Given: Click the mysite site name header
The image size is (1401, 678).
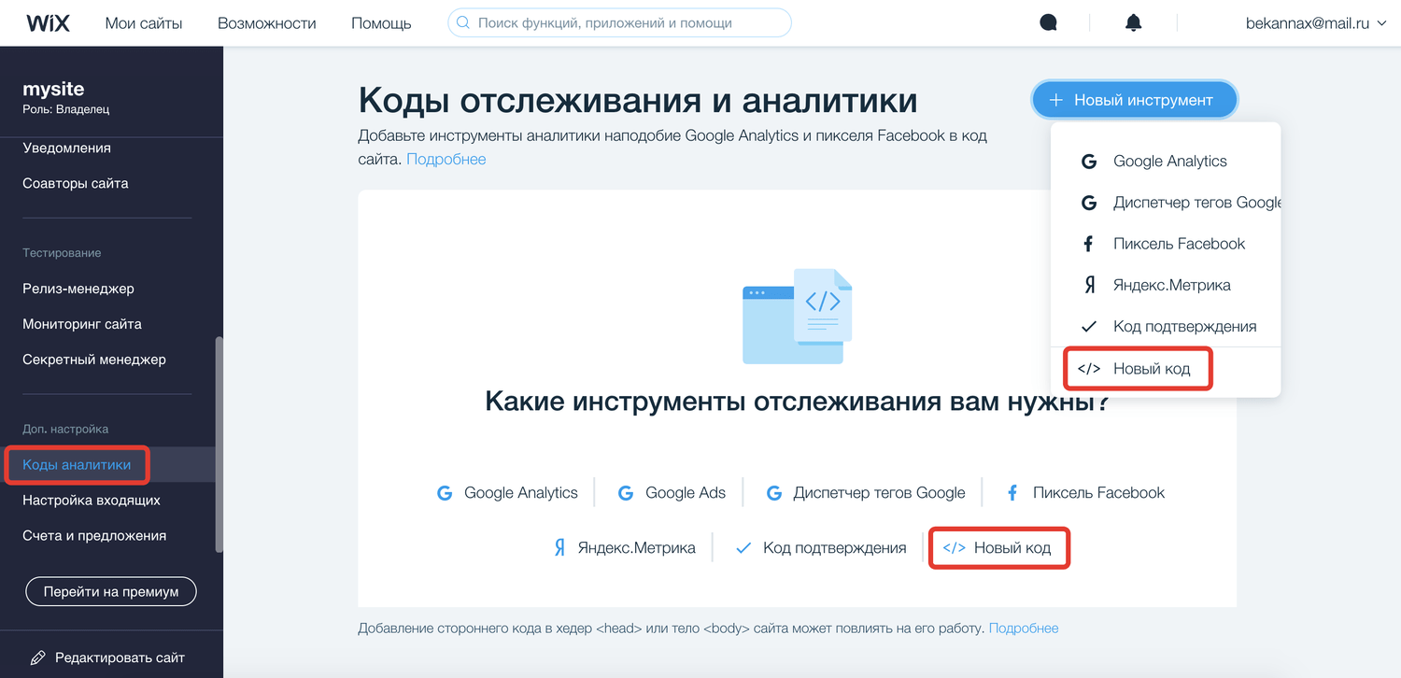Looking at the screenshot, I should pyautogui.click(x=53, y=89).
